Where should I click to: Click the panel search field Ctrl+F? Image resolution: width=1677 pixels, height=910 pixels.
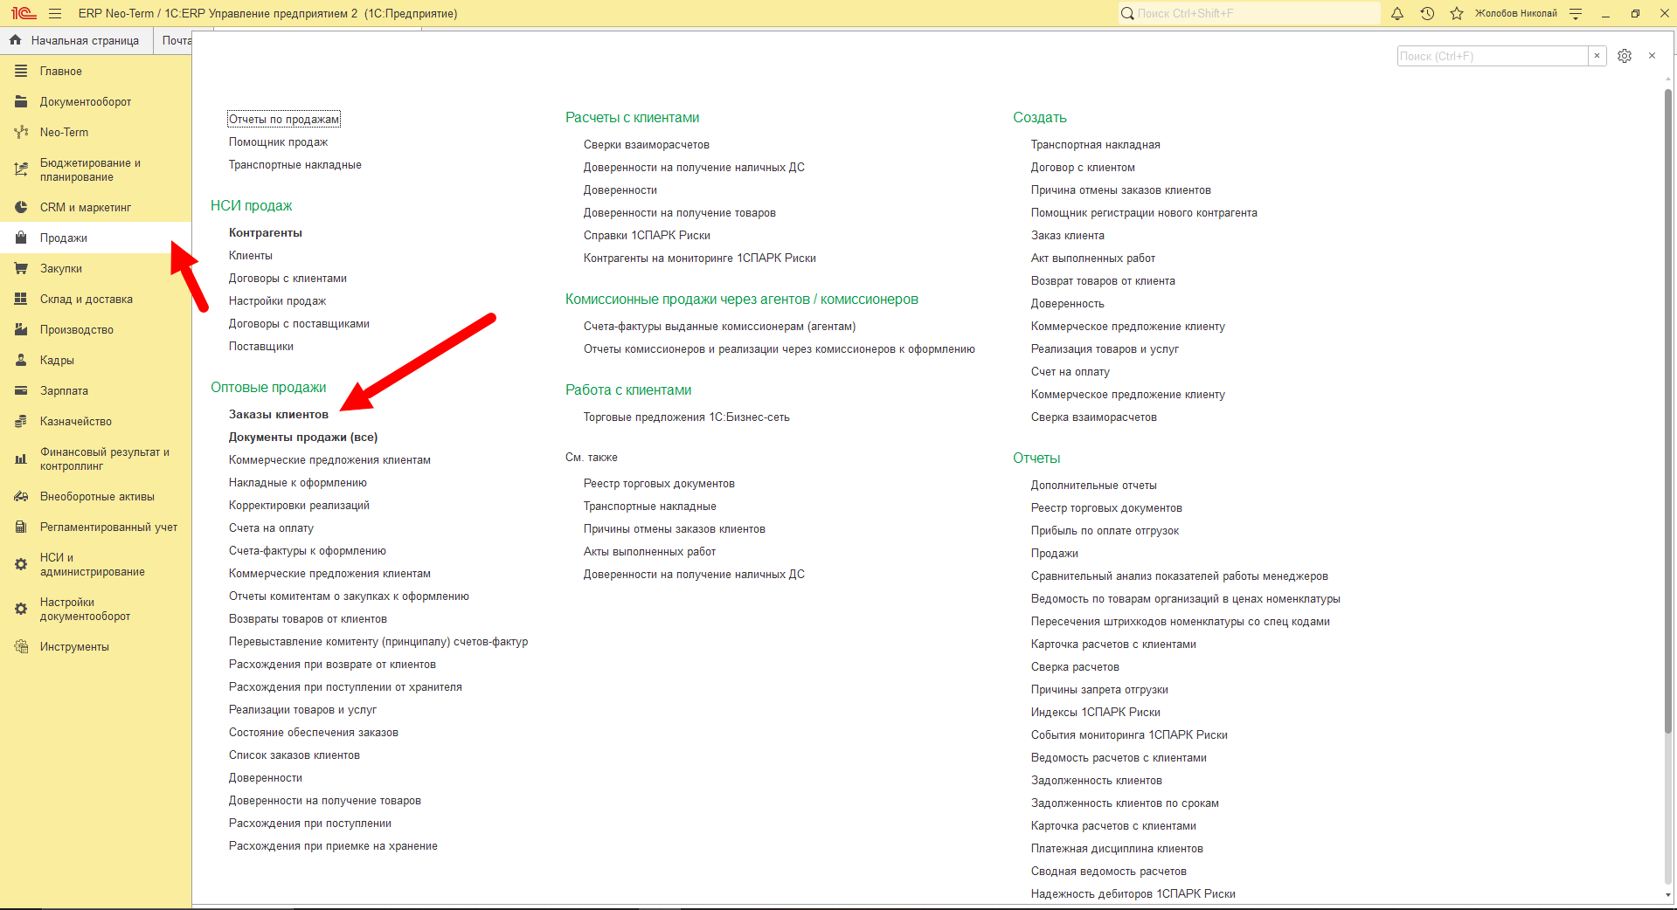point(1493,56)
